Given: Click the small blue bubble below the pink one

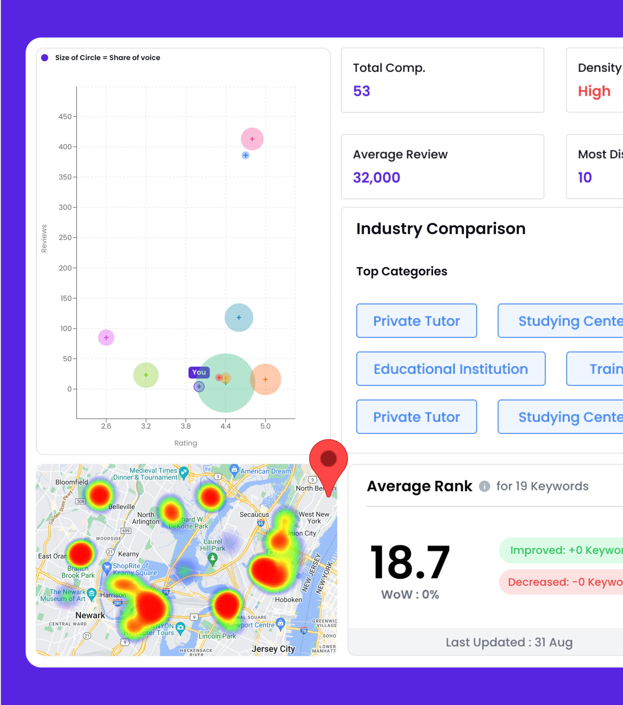Looking at the screenshot, I should click(x=245, y=155).
